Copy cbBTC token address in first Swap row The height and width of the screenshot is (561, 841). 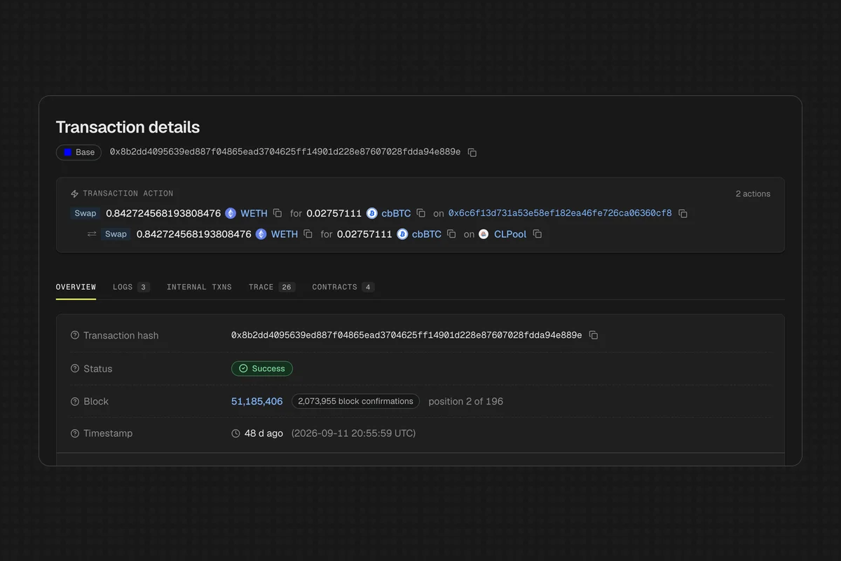(421, 213)
